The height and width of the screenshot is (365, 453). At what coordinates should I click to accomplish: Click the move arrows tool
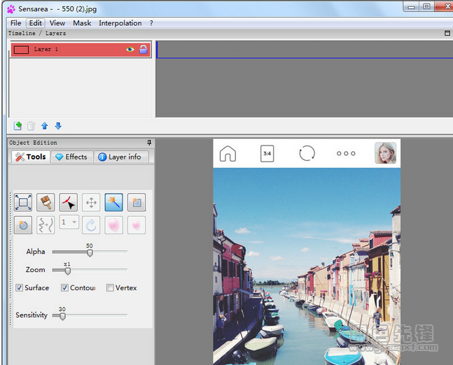[91, 203]
